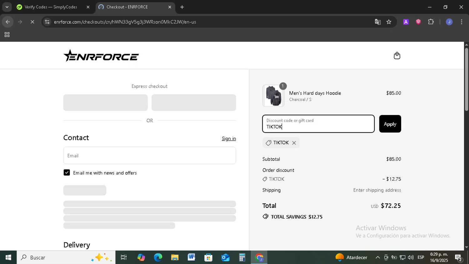Open Outlook from taskbar
The height and width of the screenshot is (264, 469).
(225, 257)
